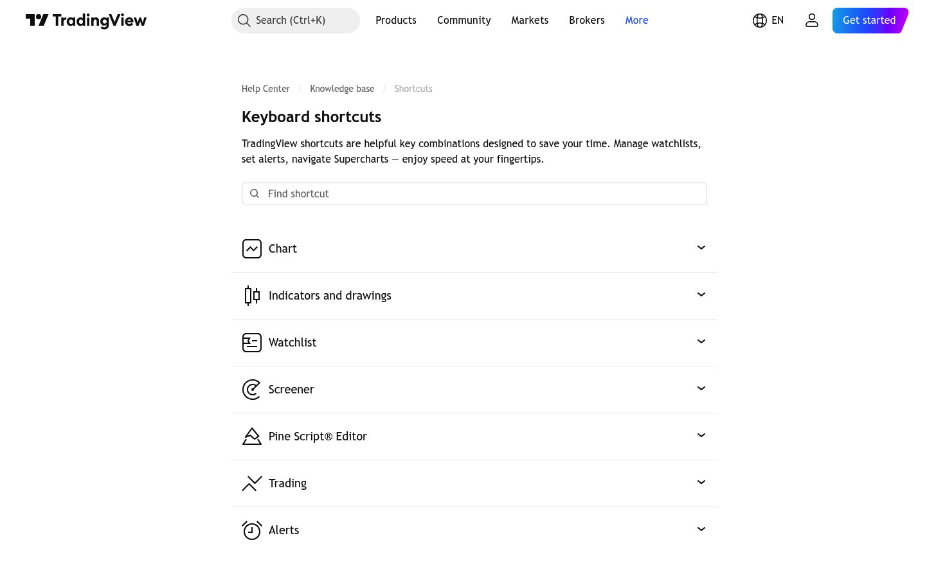Expand the Trading section chevron
This screenshot has width=936, height=585.
701,482
